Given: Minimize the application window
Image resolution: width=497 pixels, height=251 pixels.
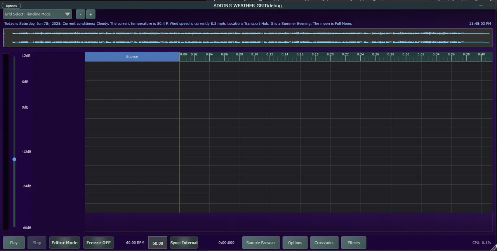Looking at the screenshot, I should pos(481,5).
